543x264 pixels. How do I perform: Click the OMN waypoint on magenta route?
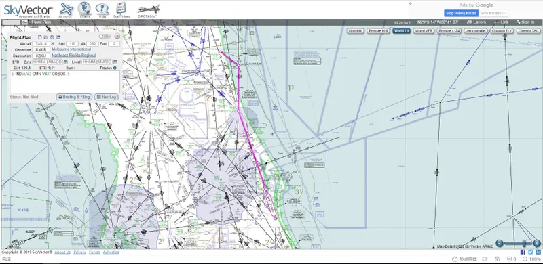click(x=238, y=110)
